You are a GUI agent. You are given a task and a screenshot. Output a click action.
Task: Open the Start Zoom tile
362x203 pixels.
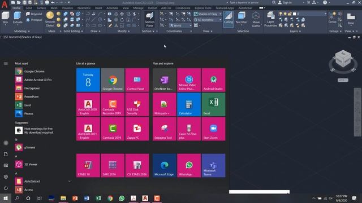[x=214, y=129]
